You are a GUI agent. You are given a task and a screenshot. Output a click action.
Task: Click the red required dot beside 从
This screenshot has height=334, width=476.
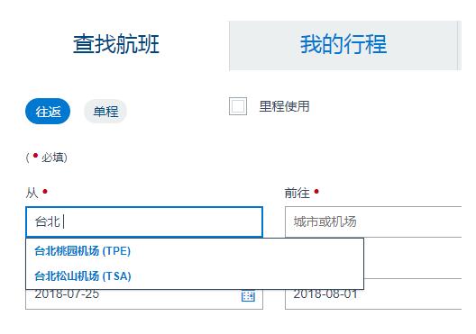[x=45, y=191]
